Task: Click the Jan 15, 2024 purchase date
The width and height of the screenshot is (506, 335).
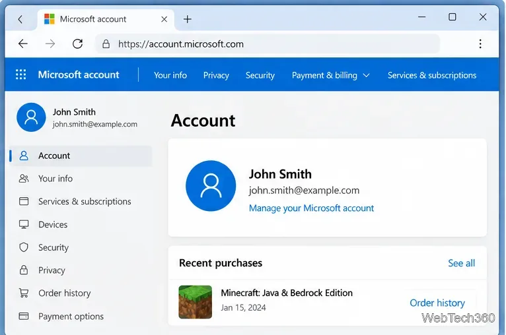Action: (x=243, y=307)
